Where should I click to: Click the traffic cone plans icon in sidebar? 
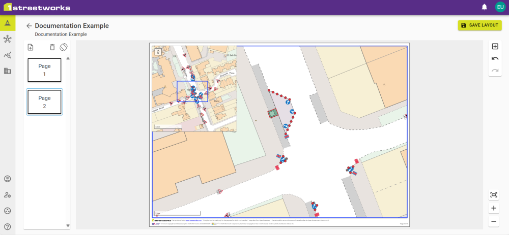(7, 23)
